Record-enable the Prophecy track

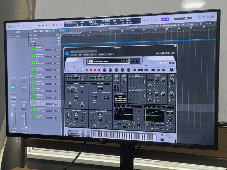click(x=42, y=104)
